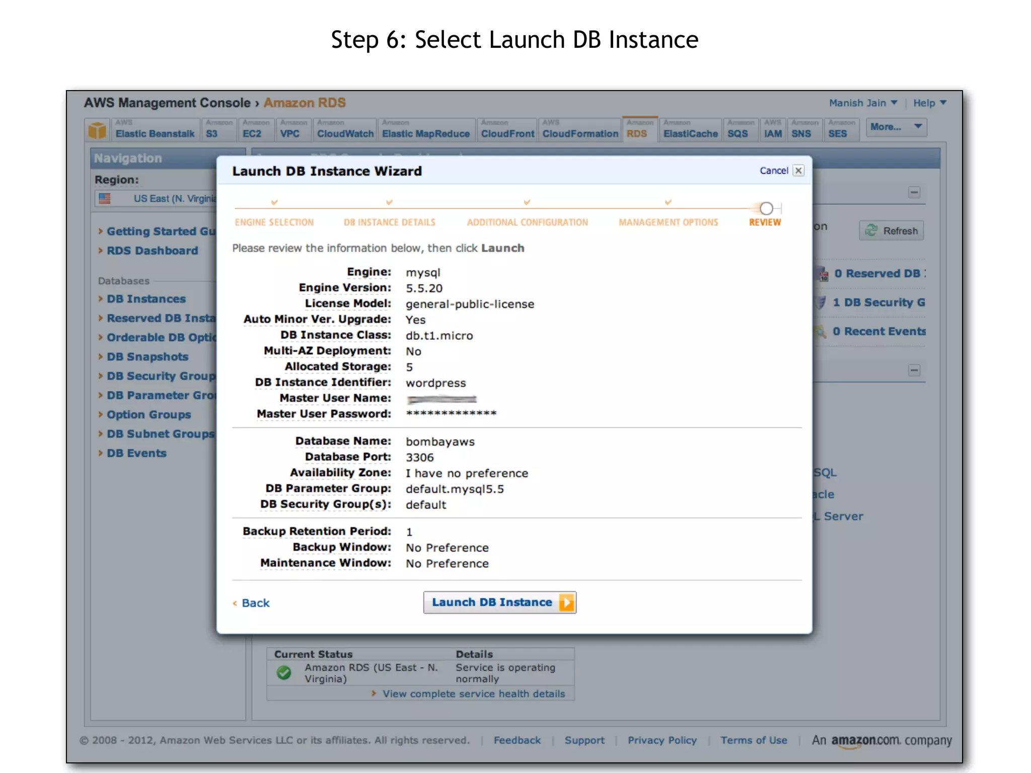Go to Management Options step

pyautogui.click(x=669, y=222)
